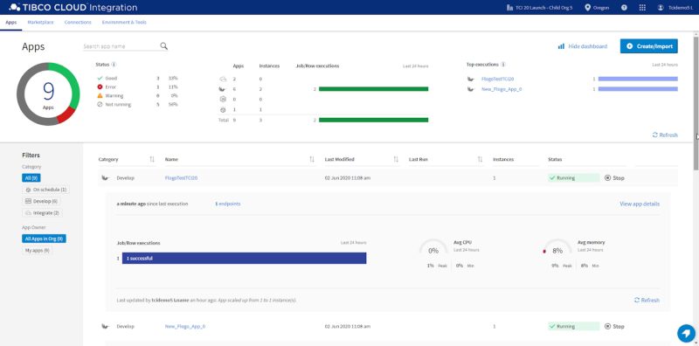Viewport: 699px width, 346px height.
Task: Click the Create/Import button
Action: 649,46
